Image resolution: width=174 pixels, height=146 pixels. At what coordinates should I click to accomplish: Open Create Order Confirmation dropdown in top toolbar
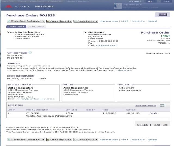pos(26,21)
